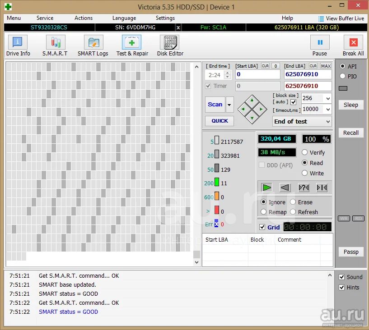The width and height of the screenshot is (369, 330).
Task: Click the Passp button
Action: (350, 252)
